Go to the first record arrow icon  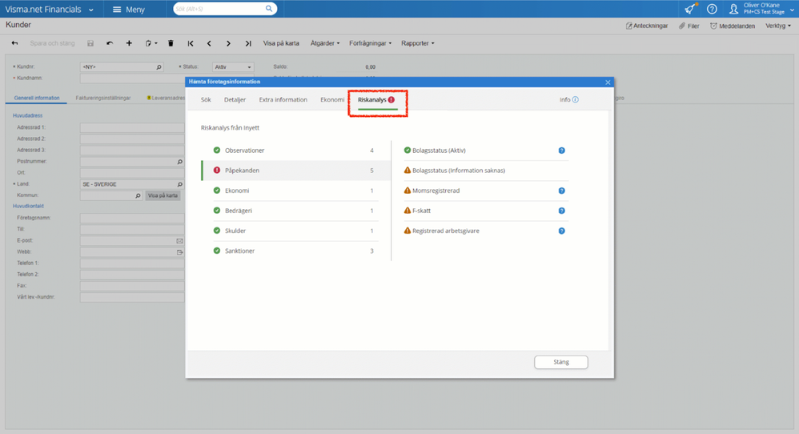191,43
